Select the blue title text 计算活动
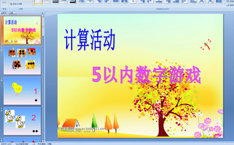 point(90,39)
